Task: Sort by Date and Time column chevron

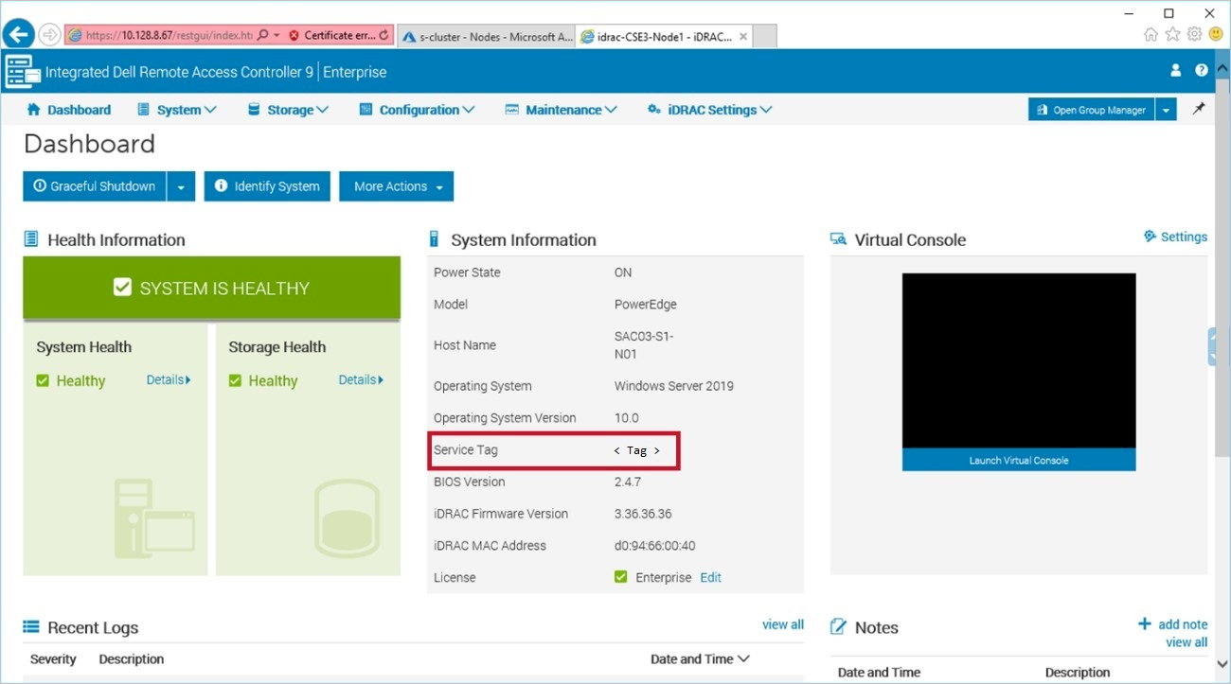Action: pyautogui.click(x=743, y=658)
